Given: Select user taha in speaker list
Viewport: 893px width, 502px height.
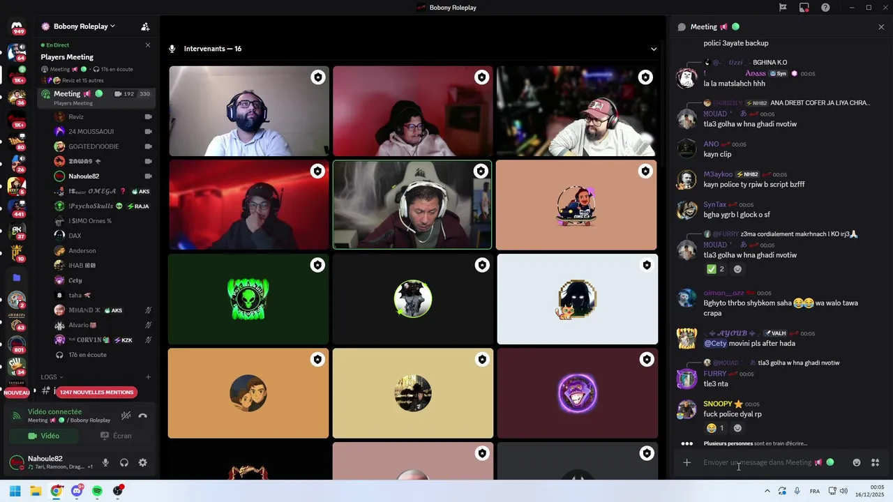Looking at the screenshot, I should (x=103, y=295).
